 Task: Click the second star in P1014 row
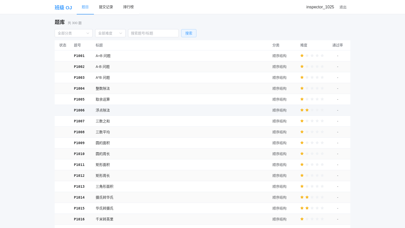(x=307, y=197)
